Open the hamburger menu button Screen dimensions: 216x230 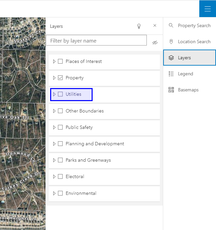click(x=208, y=9)
